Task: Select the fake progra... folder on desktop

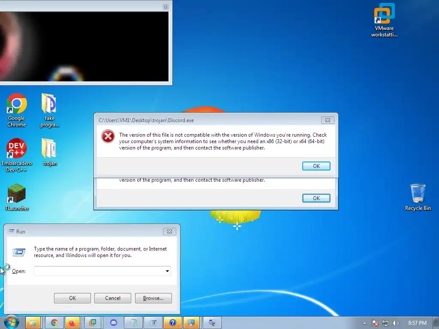Action: (49, 110)
